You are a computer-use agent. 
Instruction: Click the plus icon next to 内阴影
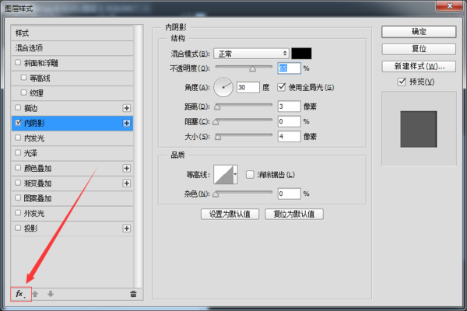(x=126, y=123)
